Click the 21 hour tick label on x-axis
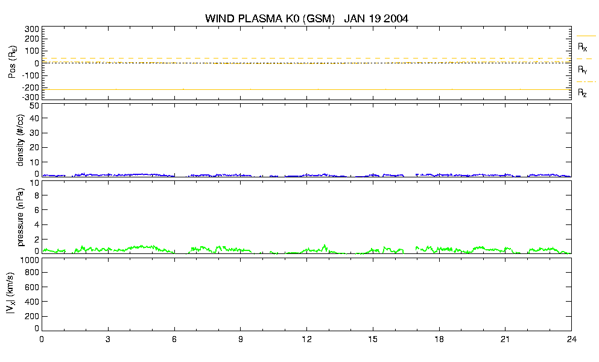The height and width of the screenshot is (362, 599). coord(506,339)
